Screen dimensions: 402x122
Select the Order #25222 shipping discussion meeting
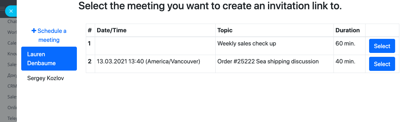pos(382,64)
